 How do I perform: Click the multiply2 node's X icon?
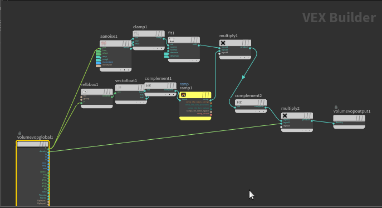pyautogui.click(x=285, y=115)
